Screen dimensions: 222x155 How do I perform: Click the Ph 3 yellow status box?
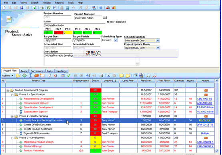(x=68, y=33)
